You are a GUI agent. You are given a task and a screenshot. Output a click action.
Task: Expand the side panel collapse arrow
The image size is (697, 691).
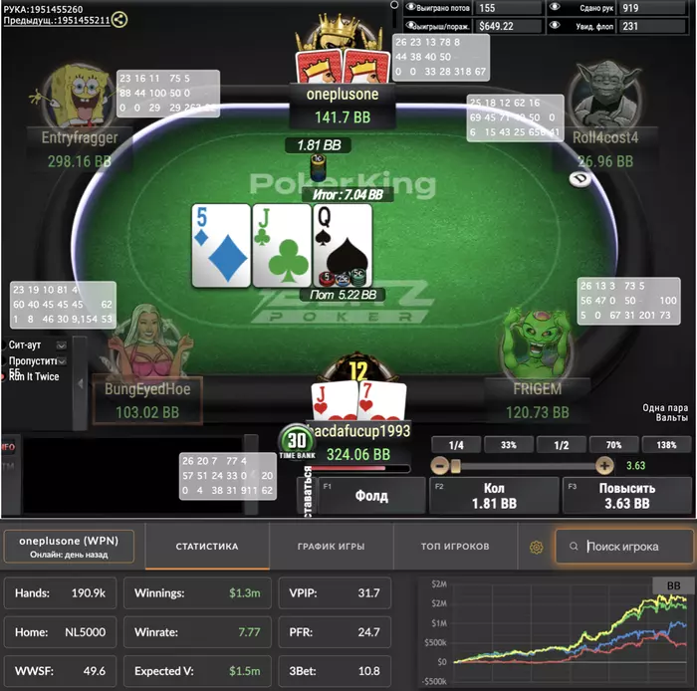80,383
